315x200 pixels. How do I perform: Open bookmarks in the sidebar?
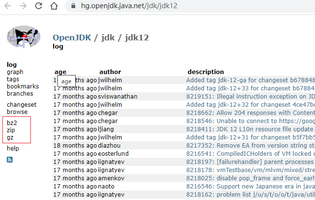coord(23,86)
